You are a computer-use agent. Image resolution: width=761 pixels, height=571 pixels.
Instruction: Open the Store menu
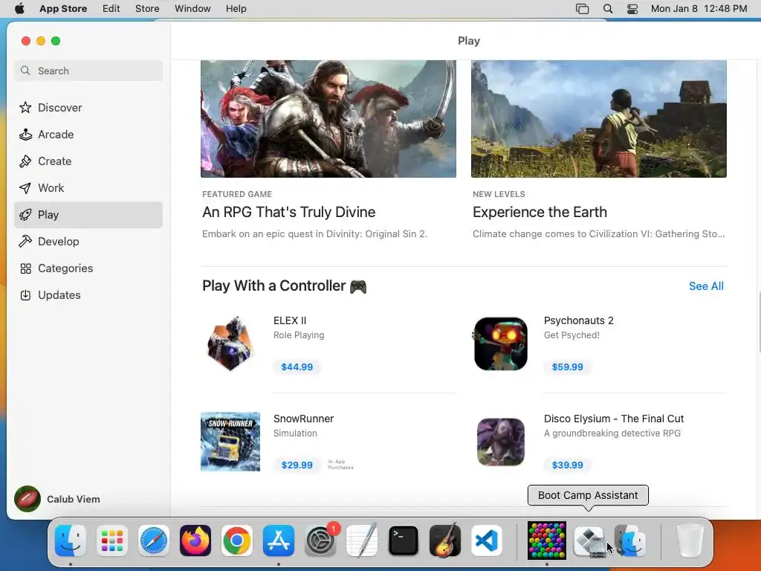pyautogui.click(x=147, y=9)
